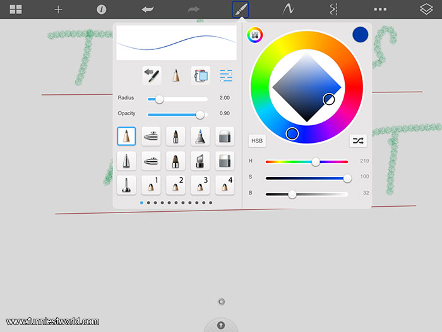Redo the stroke with forward arrow
This screenshot has height=332, width=442.
click(193, 9)
